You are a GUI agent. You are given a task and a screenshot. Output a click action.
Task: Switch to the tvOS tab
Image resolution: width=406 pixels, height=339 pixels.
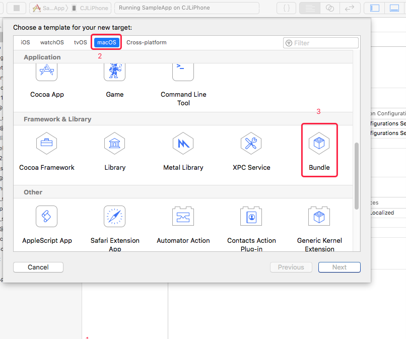(x=80, y=42)
